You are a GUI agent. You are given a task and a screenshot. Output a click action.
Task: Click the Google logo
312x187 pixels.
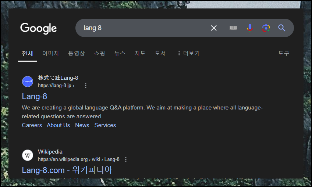click(38, 28)
